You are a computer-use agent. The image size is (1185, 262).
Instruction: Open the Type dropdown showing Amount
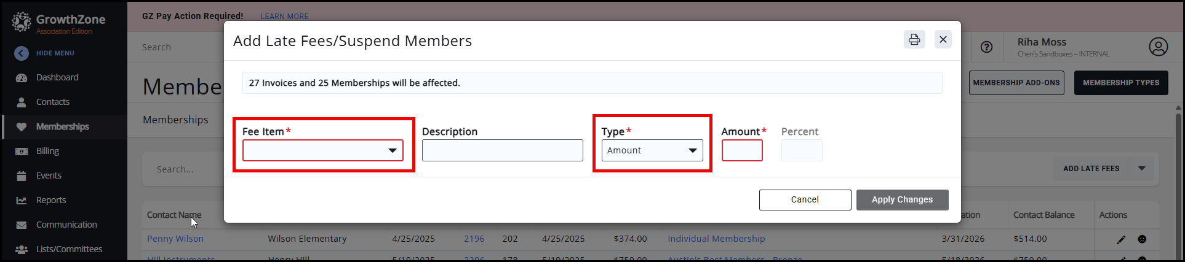tap(652, 150)
